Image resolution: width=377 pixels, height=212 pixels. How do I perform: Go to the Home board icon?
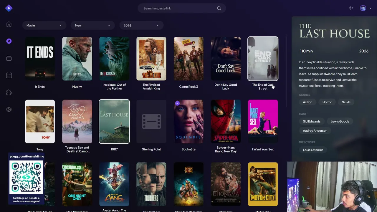point(9,24)
